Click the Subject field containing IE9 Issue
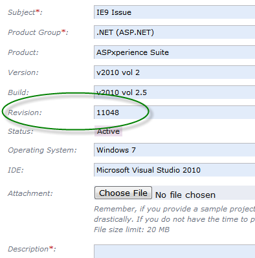The image size is (255, 258). (175, 12)
